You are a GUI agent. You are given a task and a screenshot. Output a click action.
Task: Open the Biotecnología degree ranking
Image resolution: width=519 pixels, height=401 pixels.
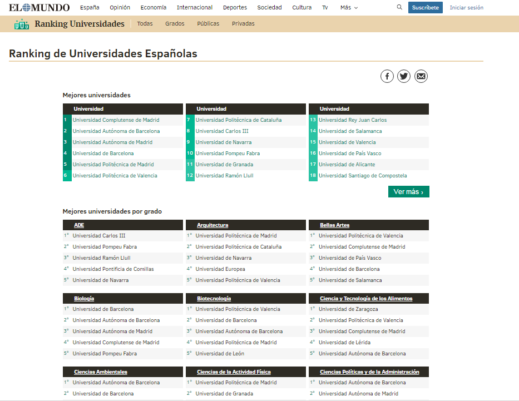tap(214, 299)
